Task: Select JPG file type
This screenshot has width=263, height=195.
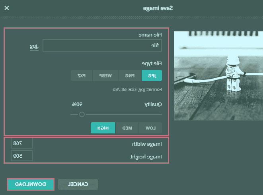Action: click(152, 75)
